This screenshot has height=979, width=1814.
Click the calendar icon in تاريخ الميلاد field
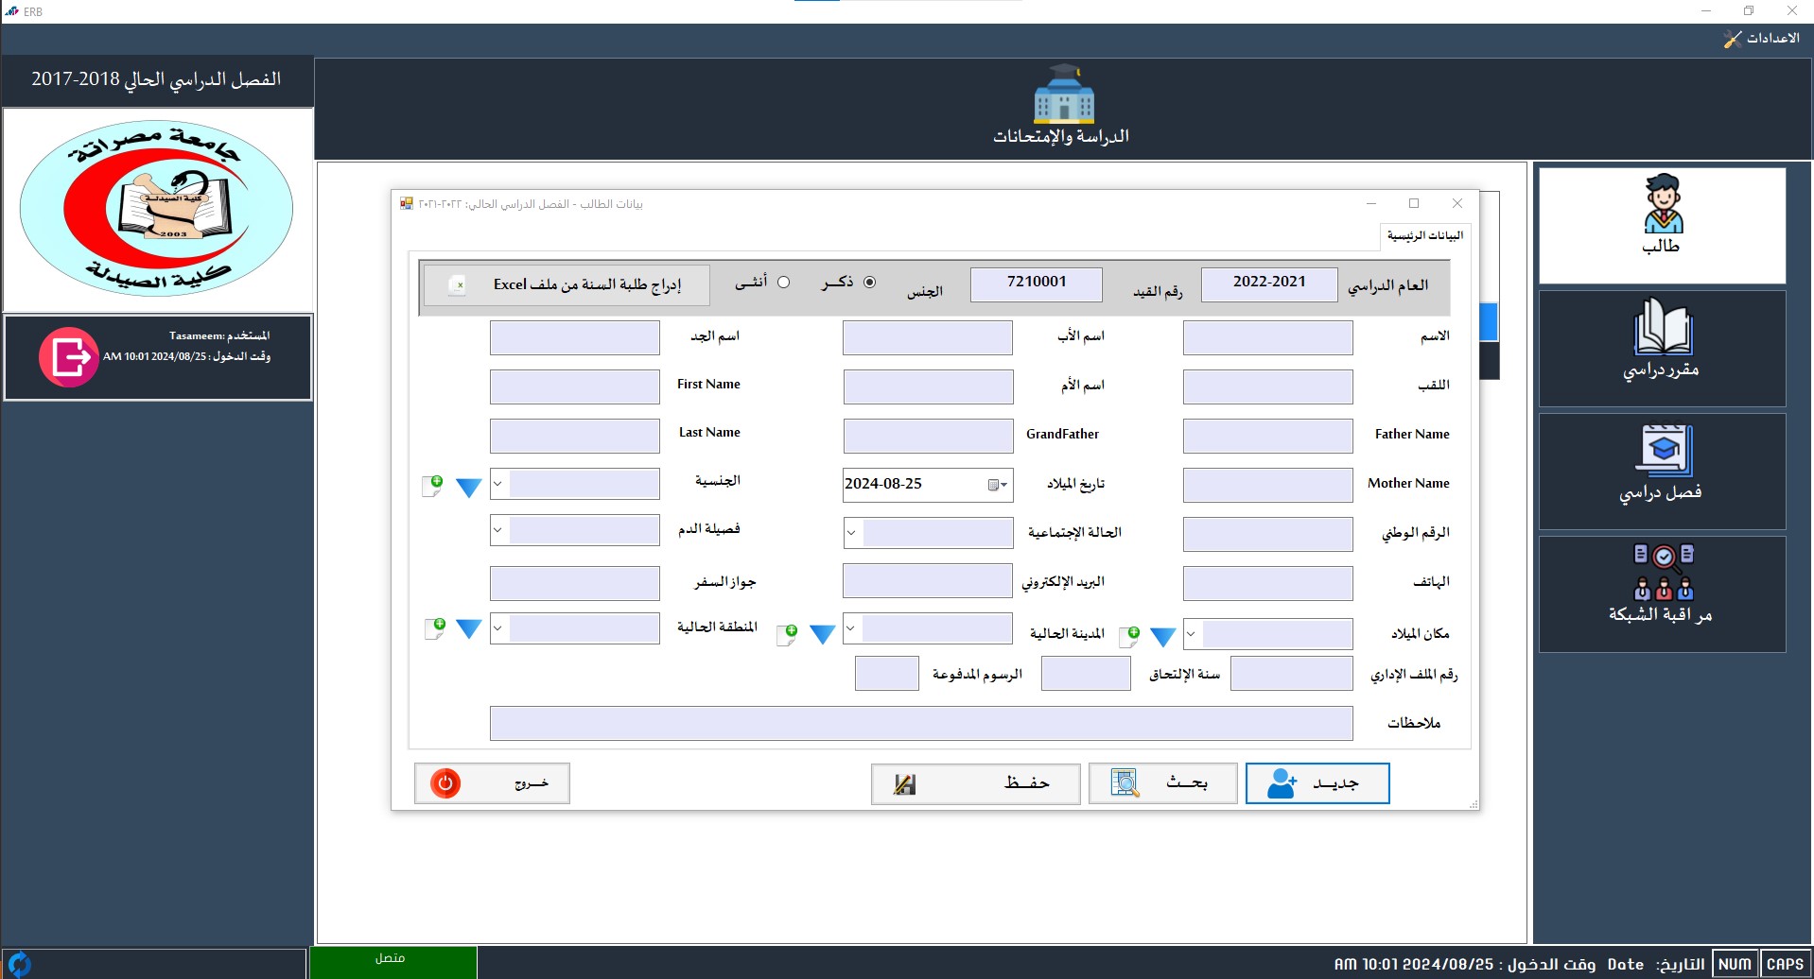(x=994, y=485)
